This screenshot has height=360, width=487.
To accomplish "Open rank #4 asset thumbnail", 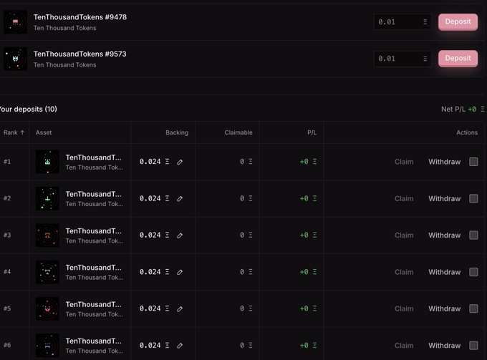I will 47,272.
